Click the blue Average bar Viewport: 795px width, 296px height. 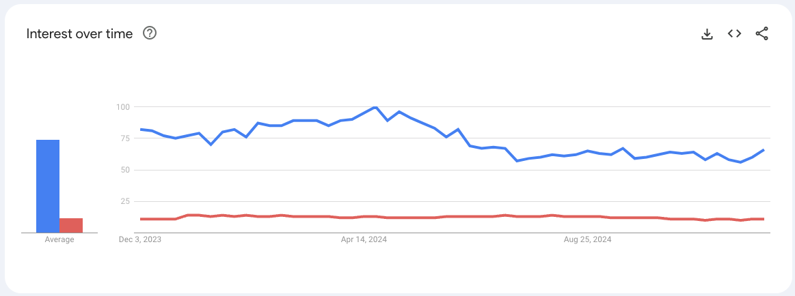click(48, 186)
